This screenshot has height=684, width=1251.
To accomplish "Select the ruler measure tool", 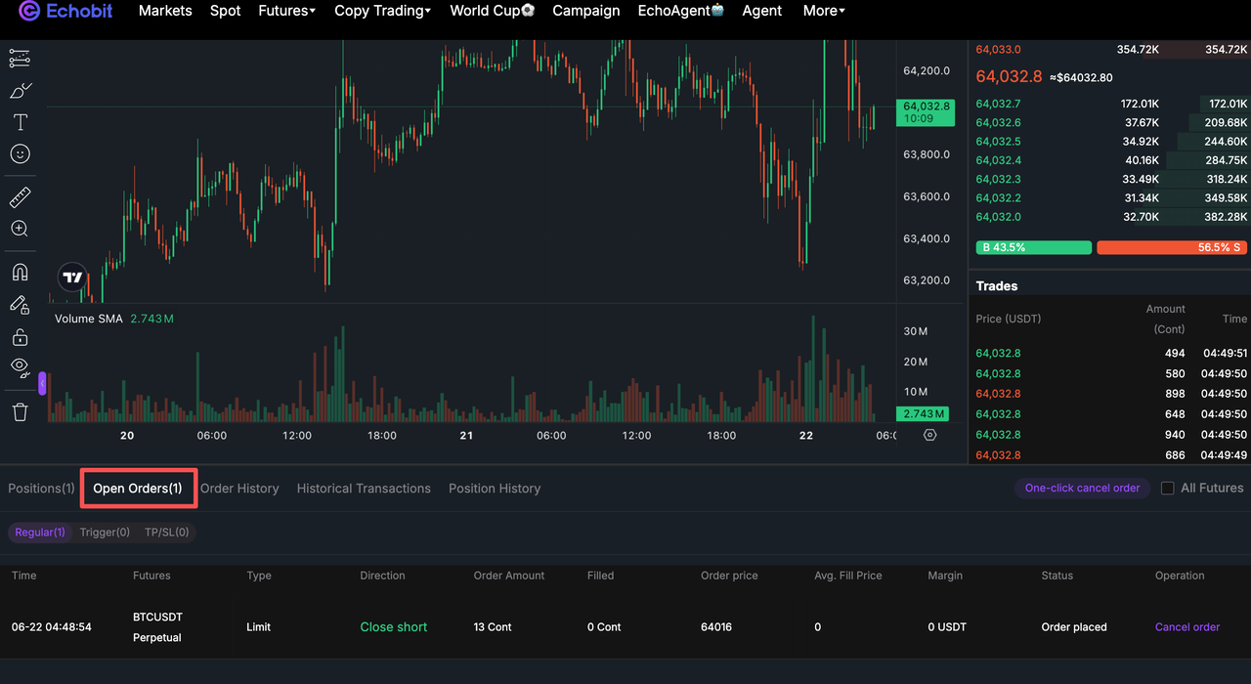I will pos(20,198).
